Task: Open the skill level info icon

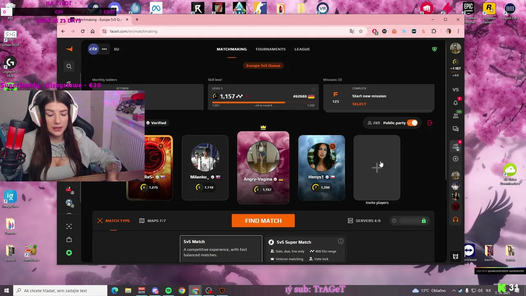Action: pos(313,89)
